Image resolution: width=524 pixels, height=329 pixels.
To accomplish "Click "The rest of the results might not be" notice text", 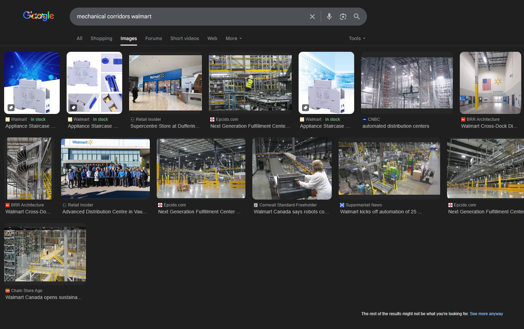I will coord(415,314).
